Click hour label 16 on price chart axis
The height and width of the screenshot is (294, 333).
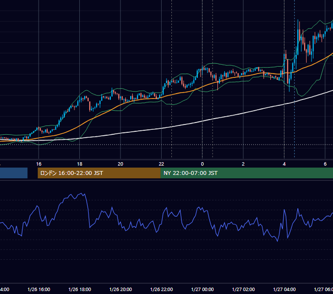click(x=39, y=164)
